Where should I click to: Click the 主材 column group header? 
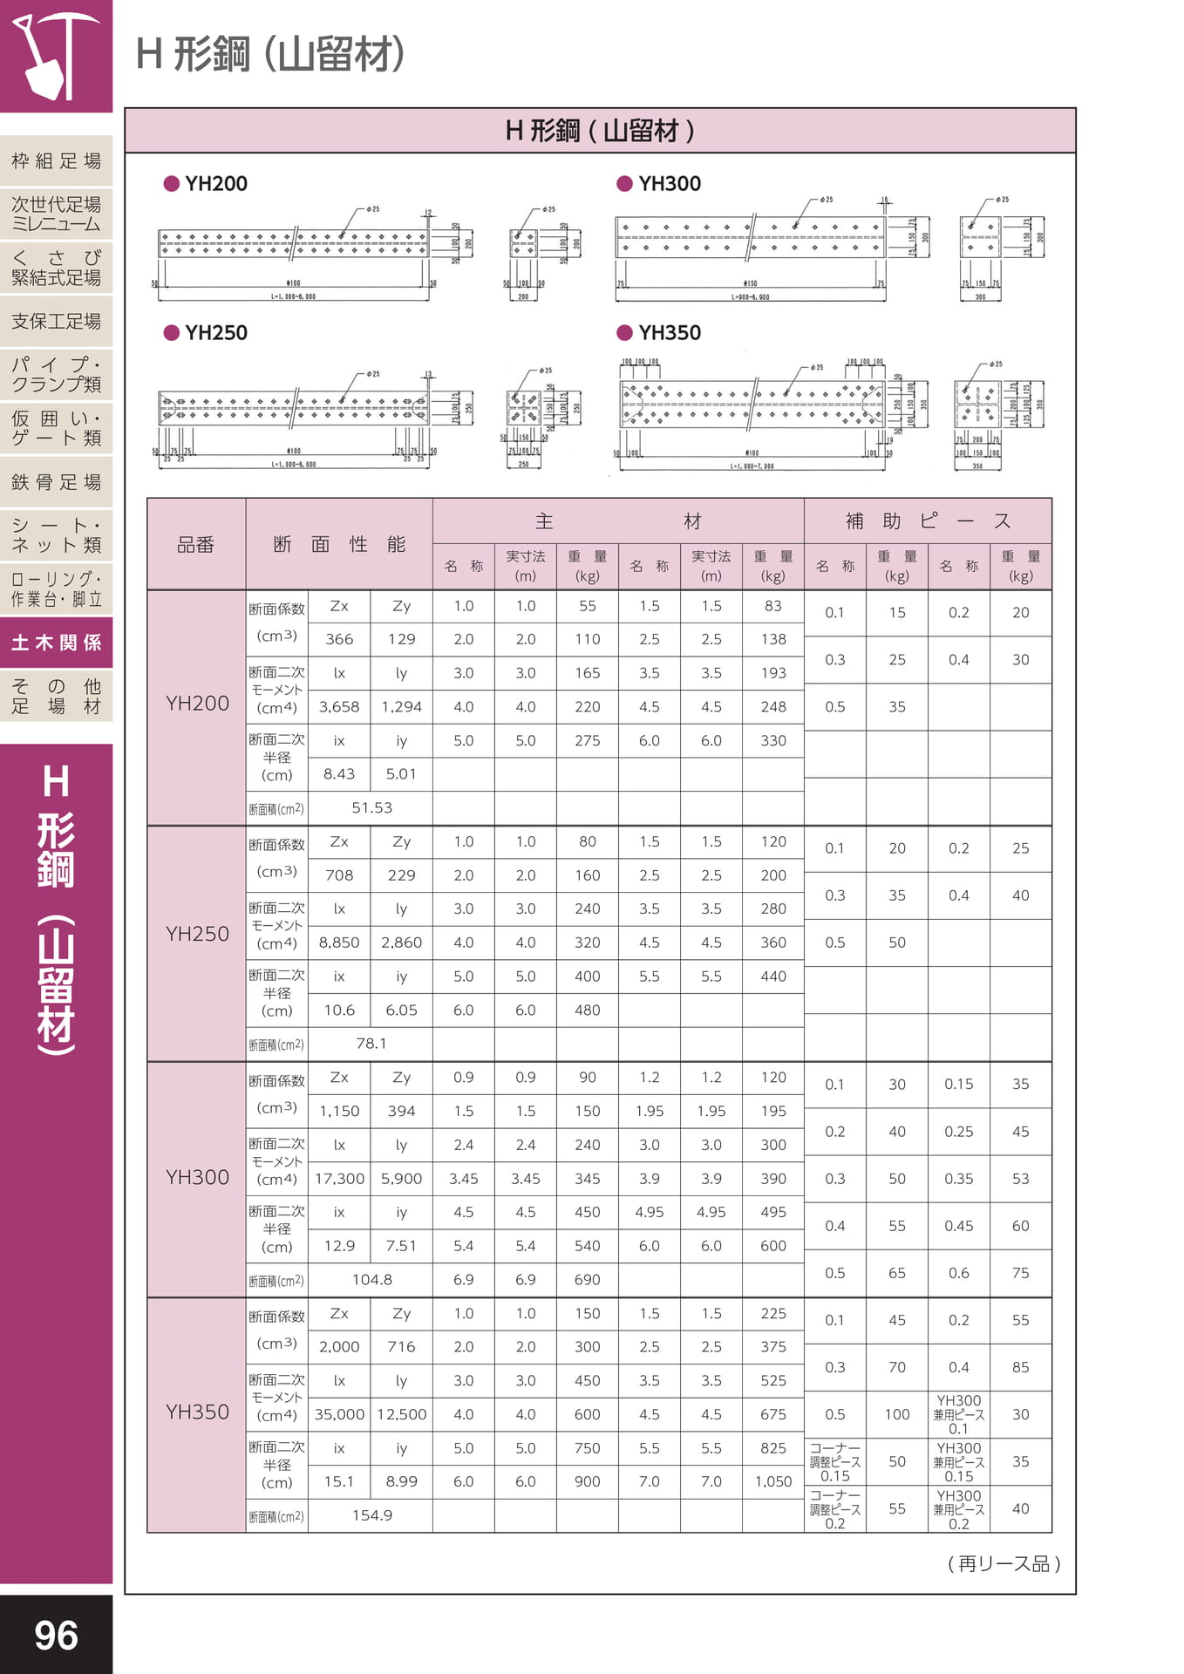click(x=618, y=521)
